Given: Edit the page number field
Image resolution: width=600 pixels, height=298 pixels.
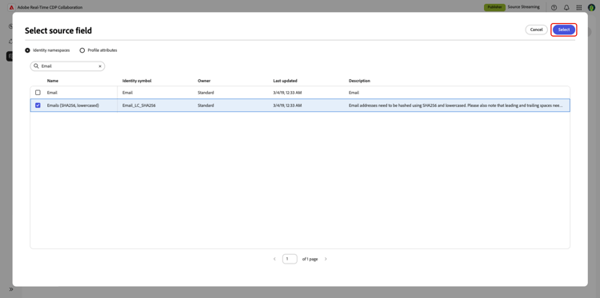Looking at the screenshot, I should (290, 259).
